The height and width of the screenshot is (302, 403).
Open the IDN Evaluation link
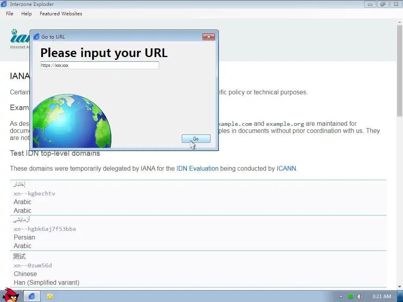[x=197, y=168]
